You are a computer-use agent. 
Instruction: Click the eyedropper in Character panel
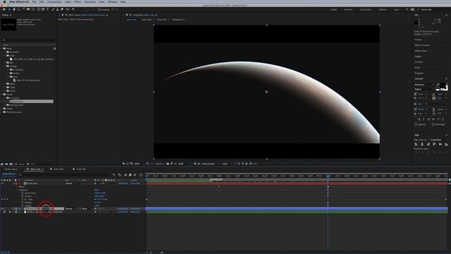tap(438, 85)
